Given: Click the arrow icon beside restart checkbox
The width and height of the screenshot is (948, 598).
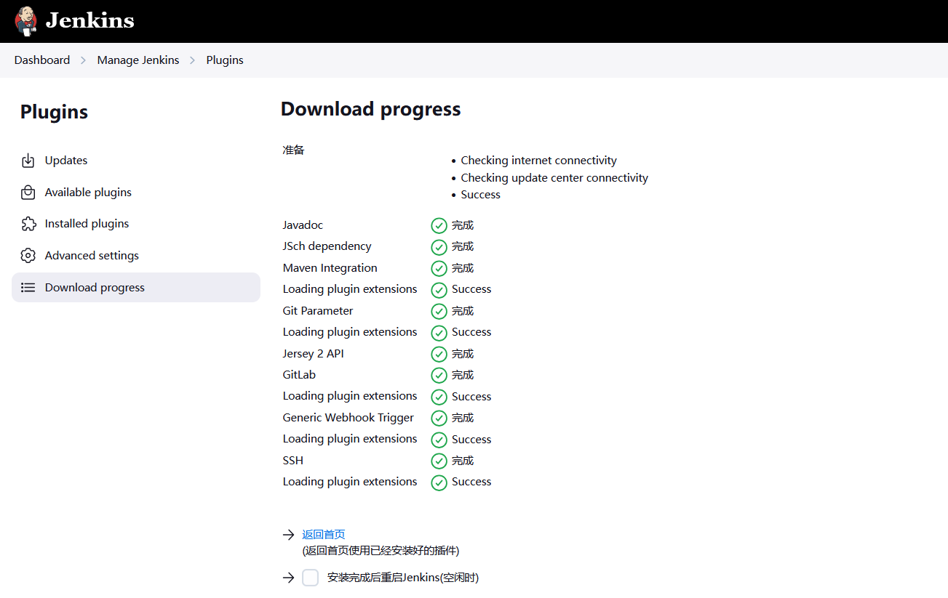Looking at the screenshot, I should 289,578.
